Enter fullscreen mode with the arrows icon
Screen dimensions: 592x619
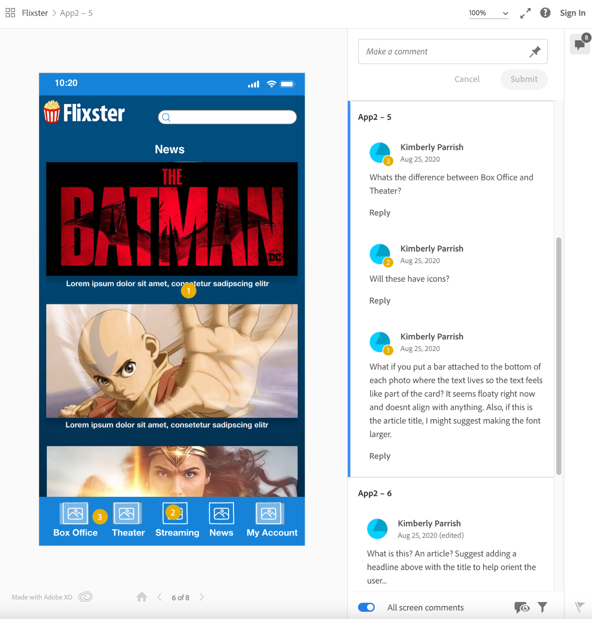tap(525, 13)
